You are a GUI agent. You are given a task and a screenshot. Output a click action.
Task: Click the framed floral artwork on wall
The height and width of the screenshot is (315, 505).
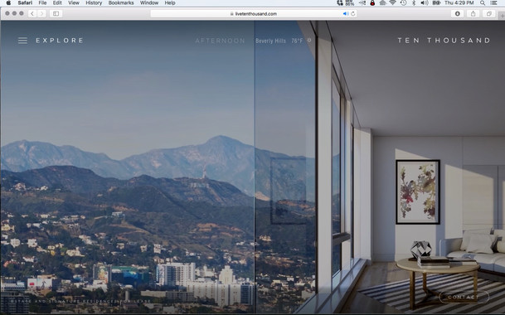[418, 191]
